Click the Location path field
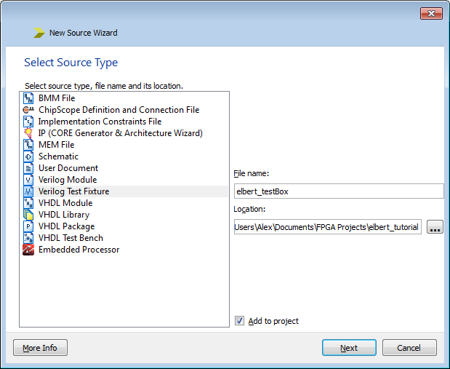 (327, 227)
